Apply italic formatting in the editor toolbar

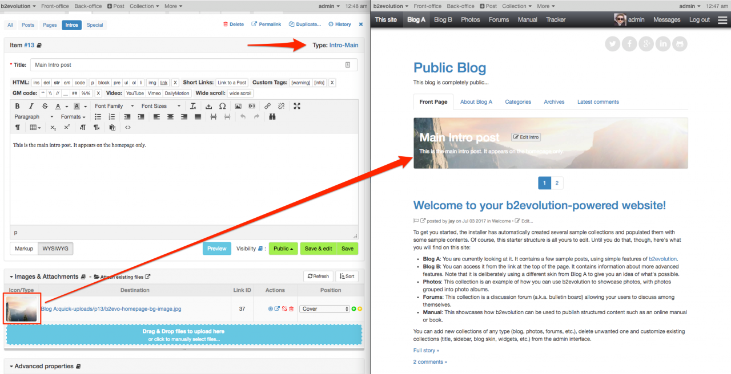point(31,106)
